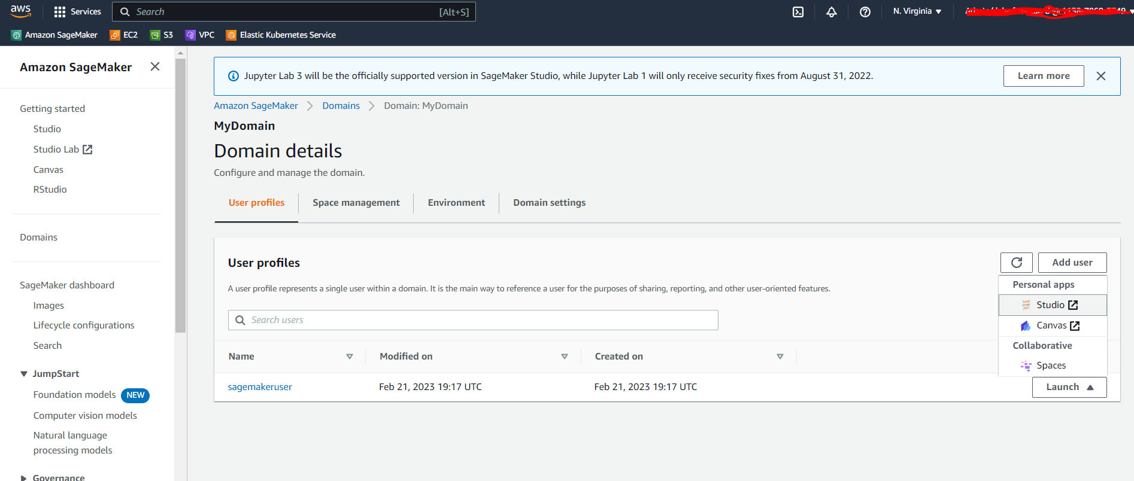
Task: Open the N. Virginia region dropdown
Action: point(917,11)
